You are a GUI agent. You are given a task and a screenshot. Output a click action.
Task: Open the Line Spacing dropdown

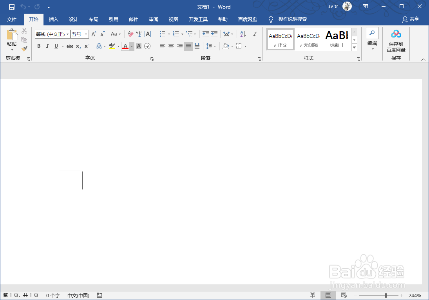click(x=211, y=46)
